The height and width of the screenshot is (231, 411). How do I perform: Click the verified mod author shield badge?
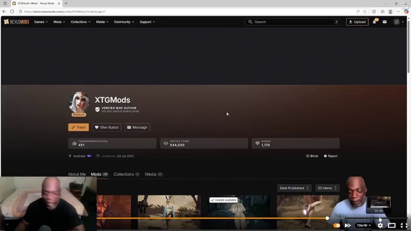tap(97, 110)
